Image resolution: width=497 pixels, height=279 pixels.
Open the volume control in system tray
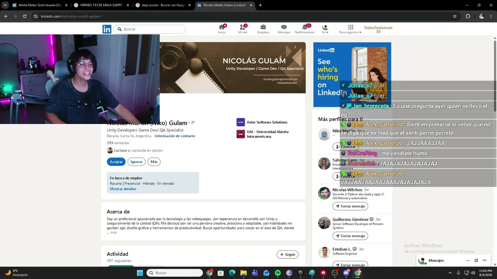click(x=473, y=273)
